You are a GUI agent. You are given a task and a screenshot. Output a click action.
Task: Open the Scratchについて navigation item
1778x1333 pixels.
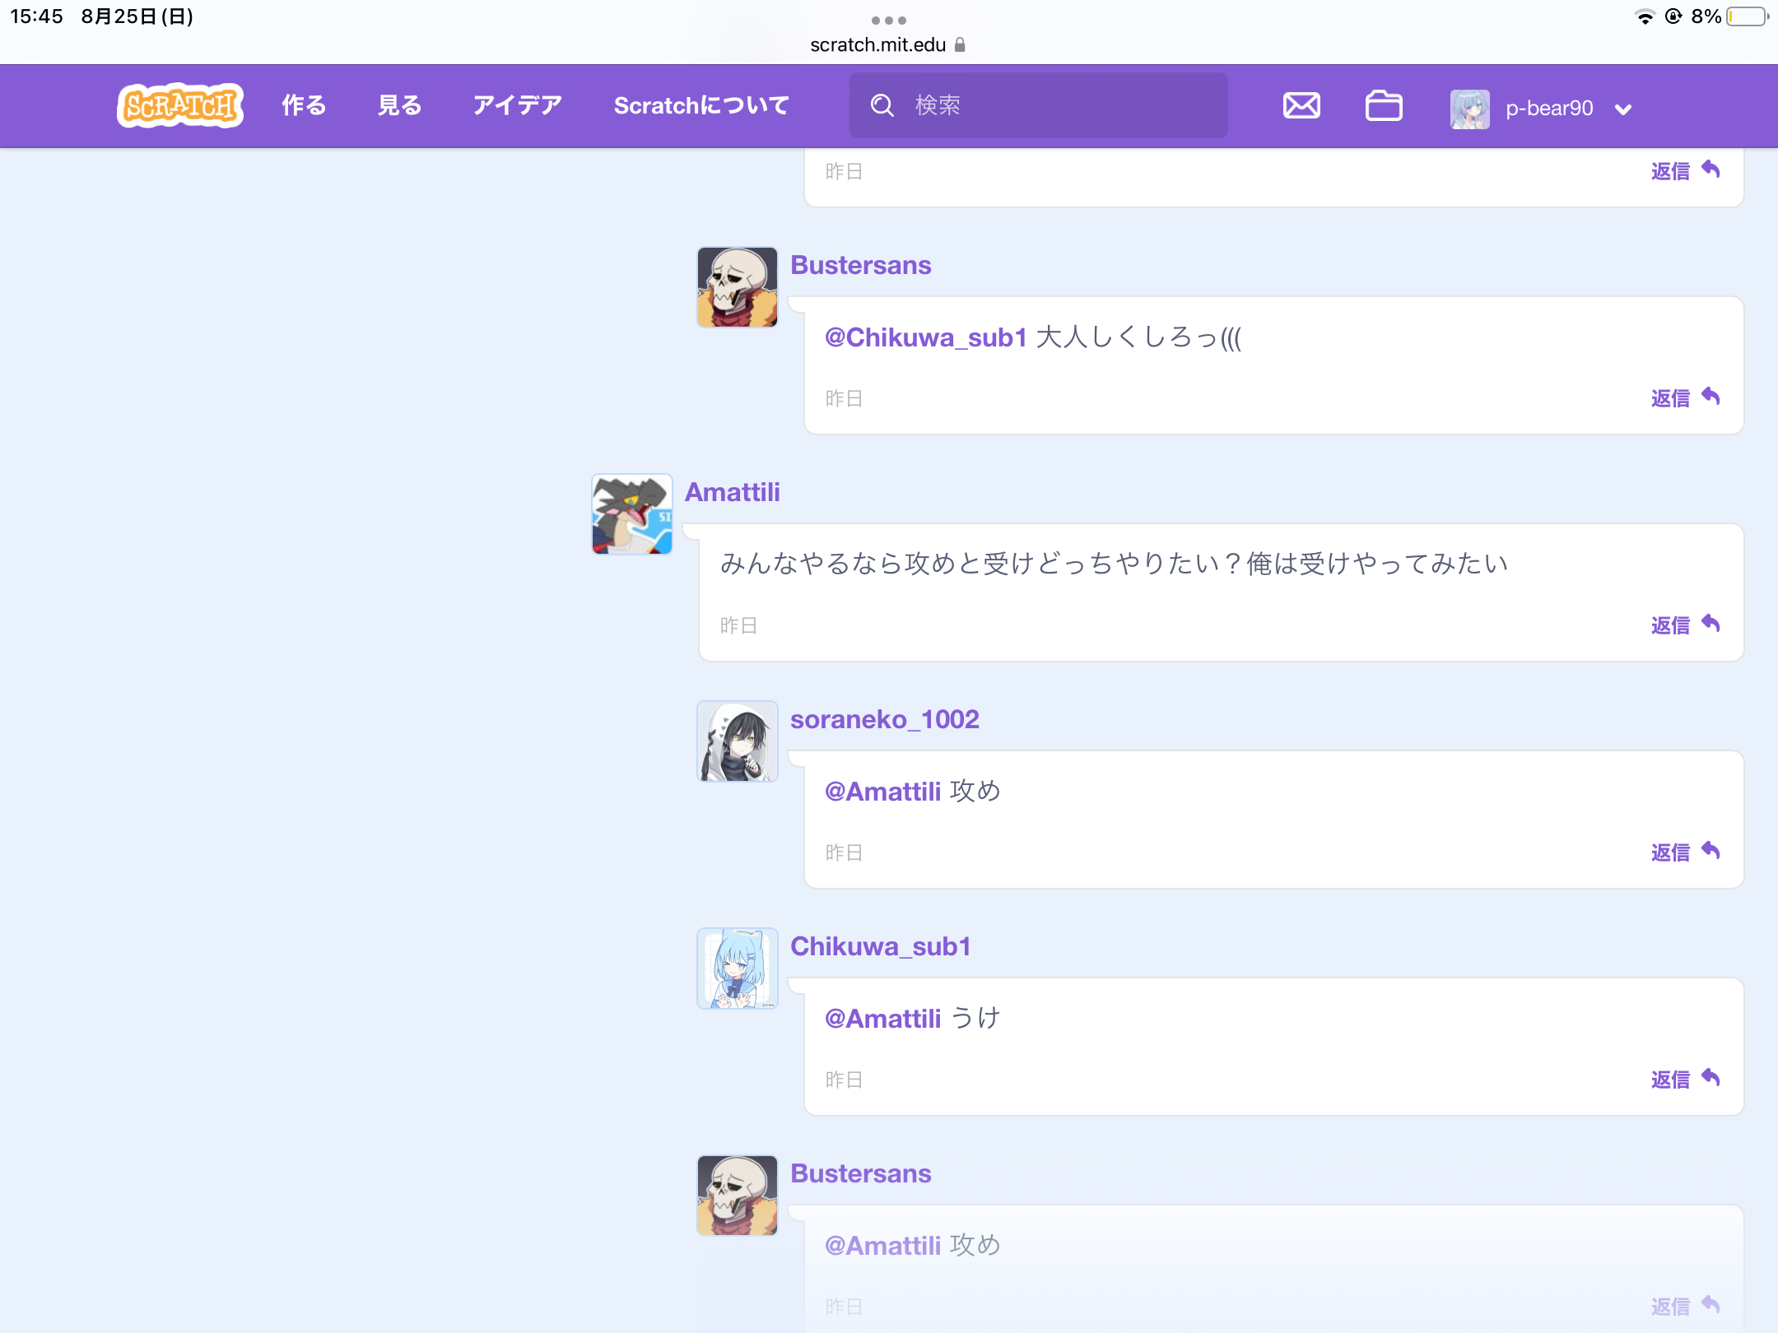click(701, 105)
